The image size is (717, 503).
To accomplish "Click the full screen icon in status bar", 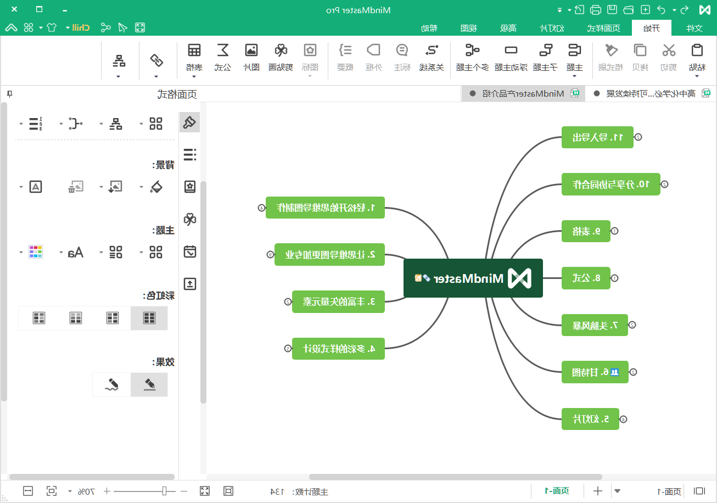I will (x=205, y=491).
